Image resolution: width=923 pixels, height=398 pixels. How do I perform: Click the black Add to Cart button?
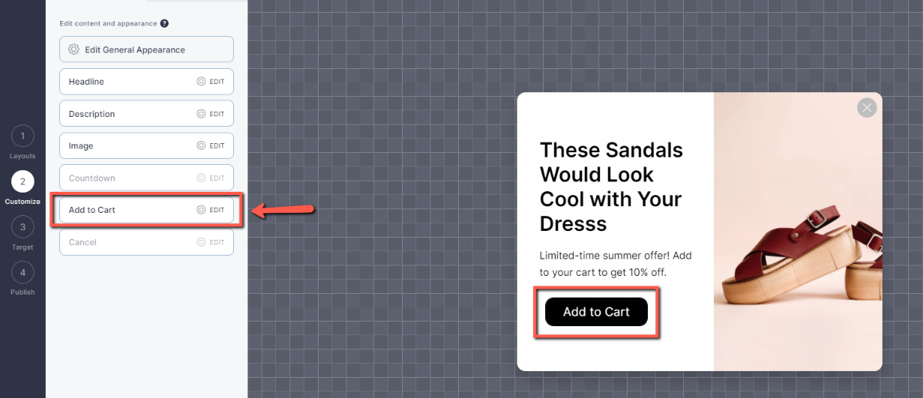(x=596, y=312)
